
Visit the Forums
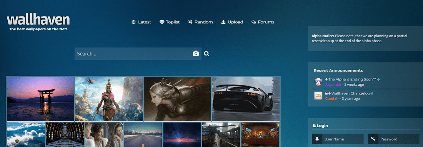pyautogui.click(x=263, y=22)
